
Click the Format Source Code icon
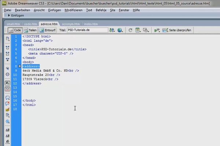click(8, 142)
